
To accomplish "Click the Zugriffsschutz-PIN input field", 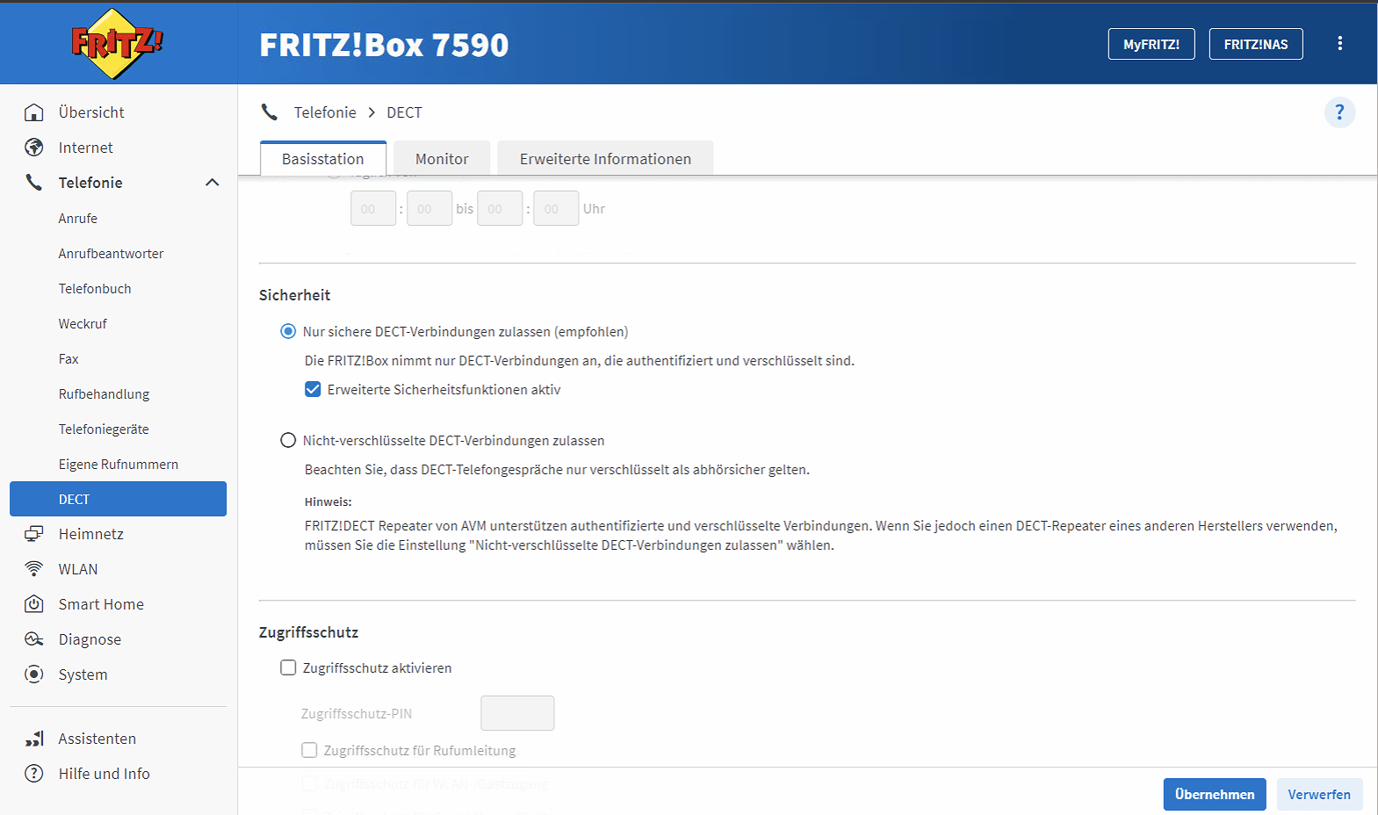I will [517, 713].
